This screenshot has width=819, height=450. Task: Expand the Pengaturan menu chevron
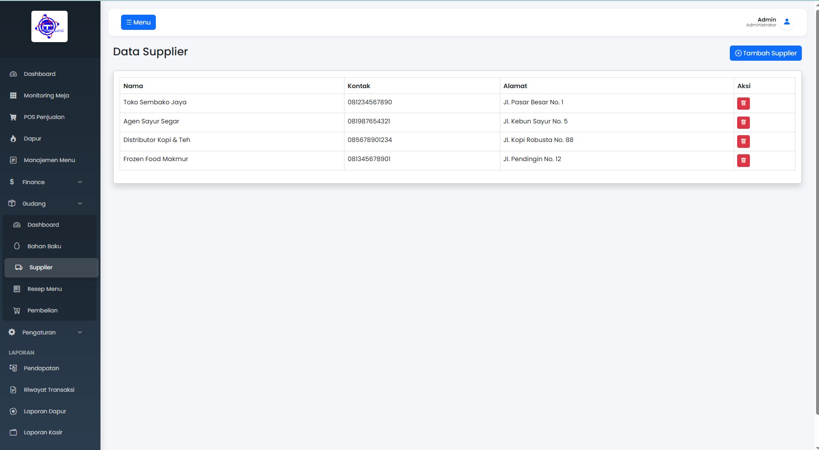(x=80, y=332)
